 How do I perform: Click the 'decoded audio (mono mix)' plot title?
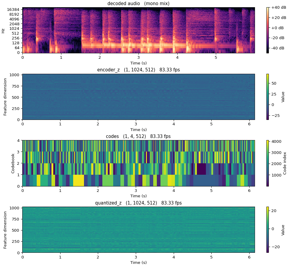coord(138,3)
